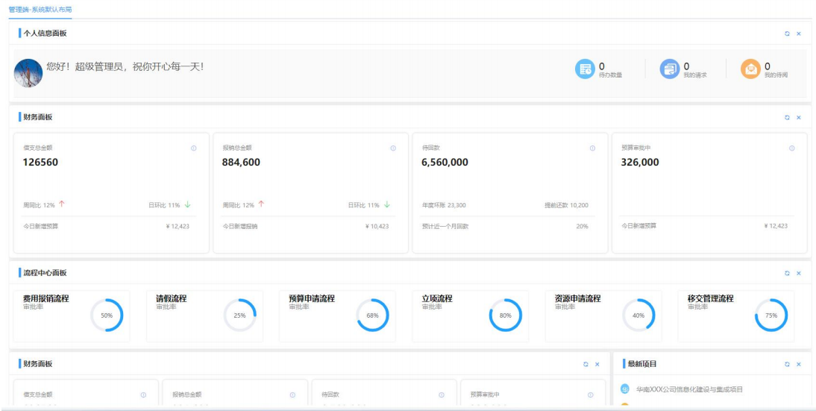Refresh the 流程中心面板 panel
The image size is (816, 411).
[787, 273]
